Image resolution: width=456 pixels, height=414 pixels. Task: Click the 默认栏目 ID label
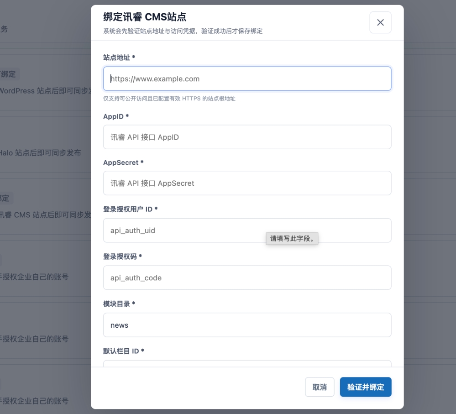[x=124, y=351]
